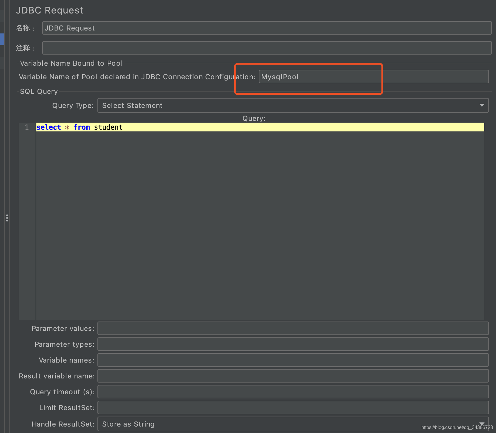Open the Handle ResultSet dropdown
The height and width of the screenshot is (433, 496).
pos(293,424)
